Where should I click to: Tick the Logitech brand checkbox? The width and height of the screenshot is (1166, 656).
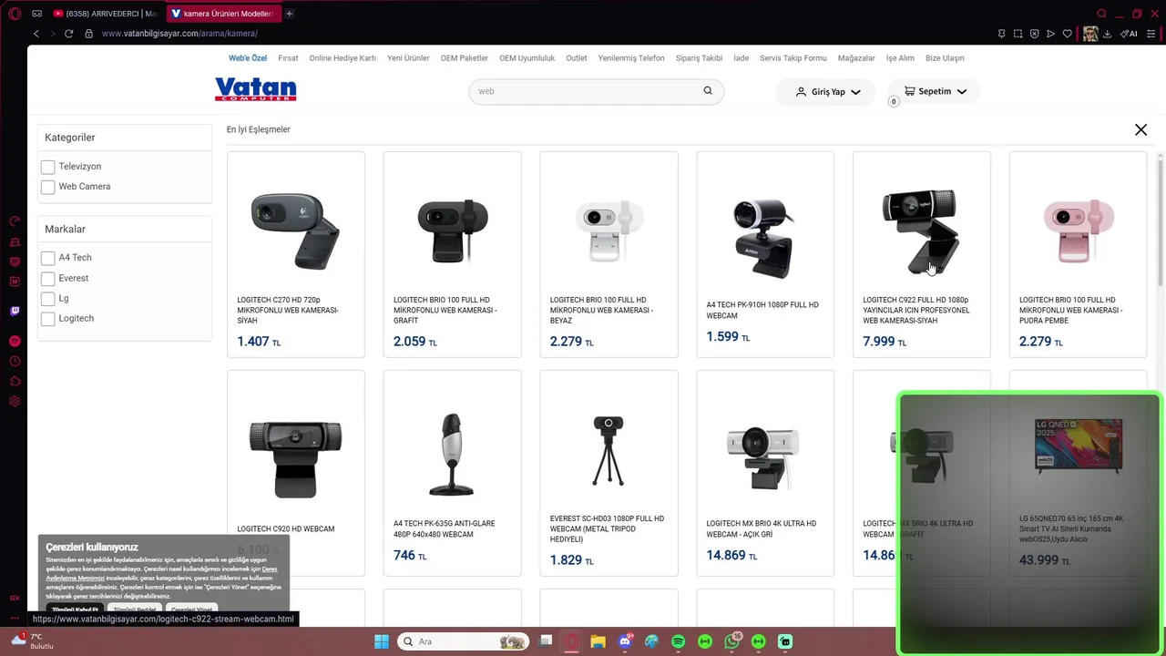click(47, 319)
